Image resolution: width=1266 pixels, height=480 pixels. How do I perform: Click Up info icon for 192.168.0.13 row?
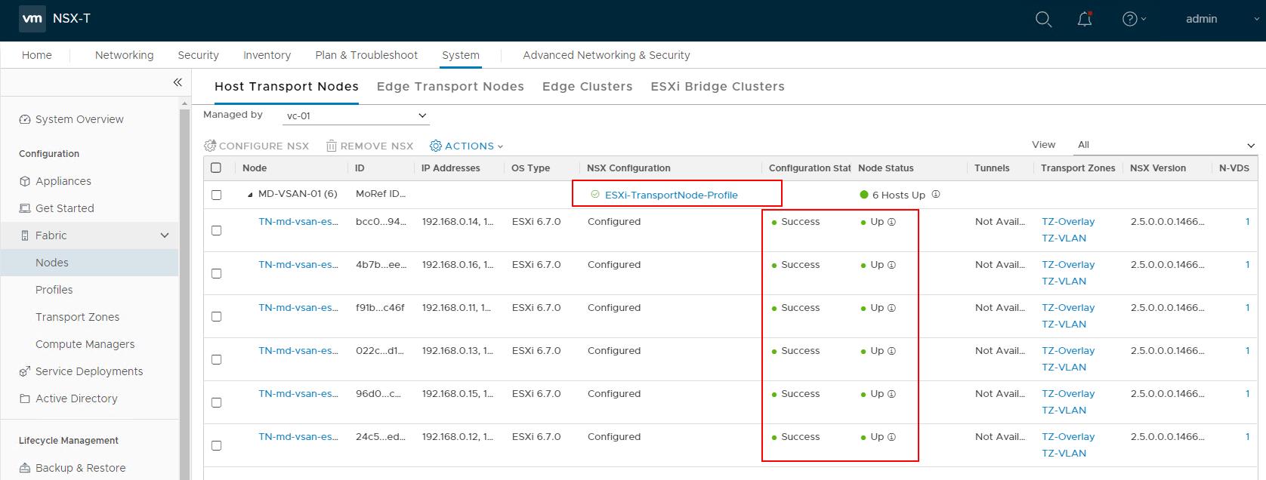point(891,351)
